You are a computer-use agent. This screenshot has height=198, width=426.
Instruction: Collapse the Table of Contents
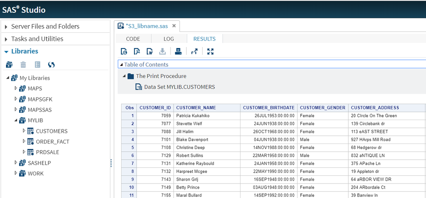121,65
